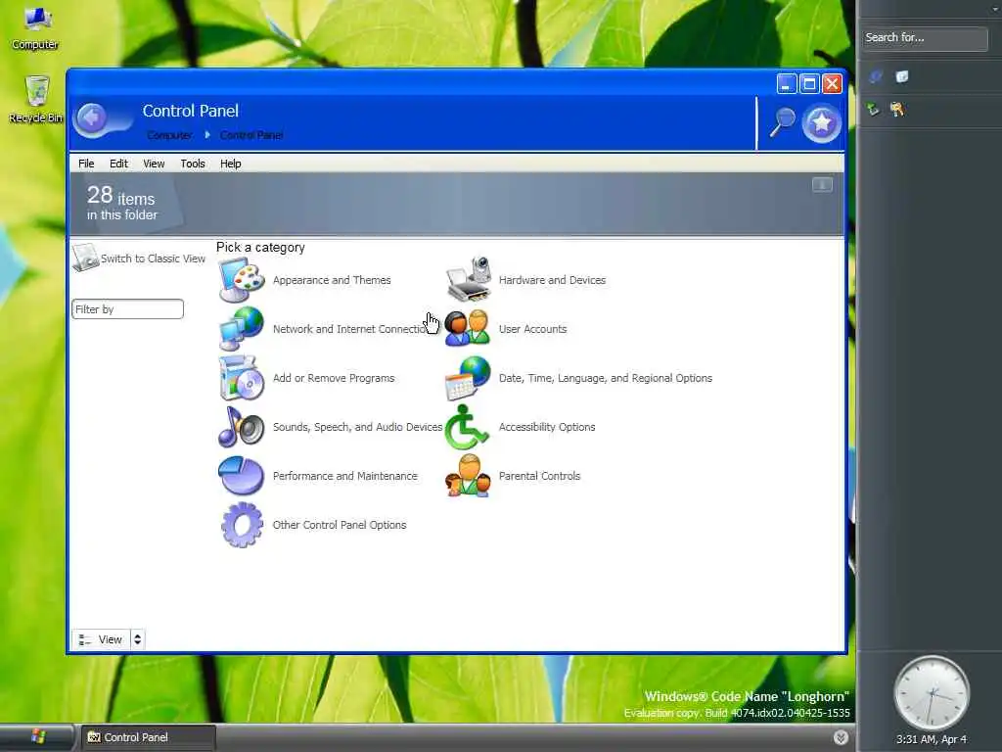Viewport: 1002px width, 752px height.
Task: Open the Parental Controls family icon
Action: (468, 476)
